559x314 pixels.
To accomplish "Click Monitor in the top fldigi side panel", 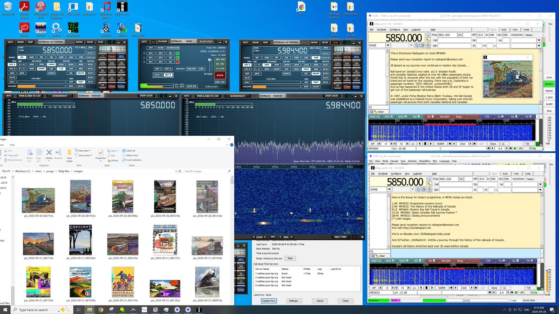I will pyautogui.click(x=549, y=84).
